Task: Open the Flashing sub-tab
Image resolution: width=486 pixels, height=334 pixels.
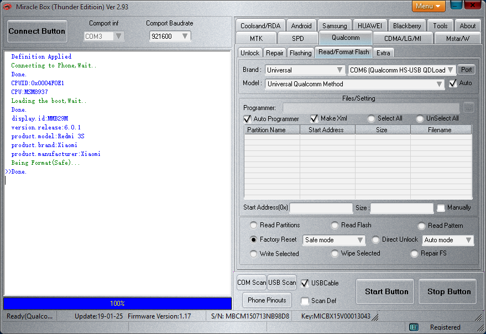Action: pos(300,53)
